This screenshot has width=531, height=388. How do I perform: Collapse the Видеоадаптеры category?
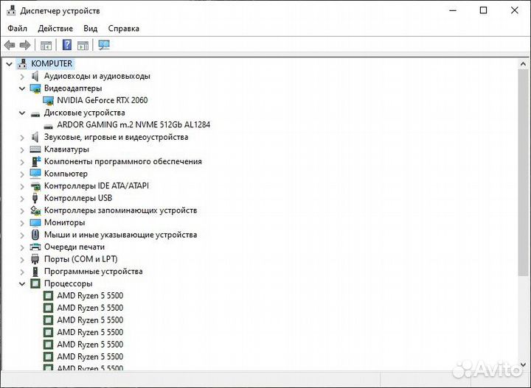[22, 88]
